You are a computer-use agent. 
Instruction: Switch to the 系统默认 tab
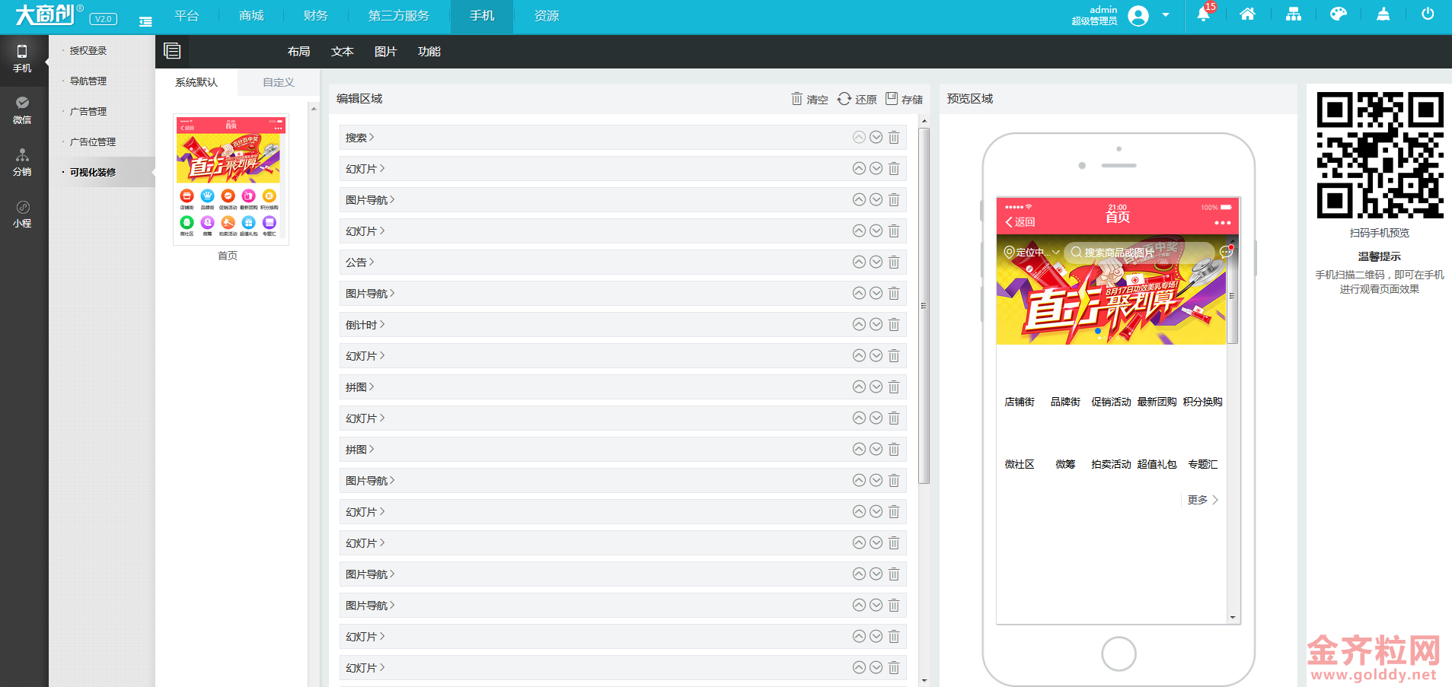(x=196, y=82)
